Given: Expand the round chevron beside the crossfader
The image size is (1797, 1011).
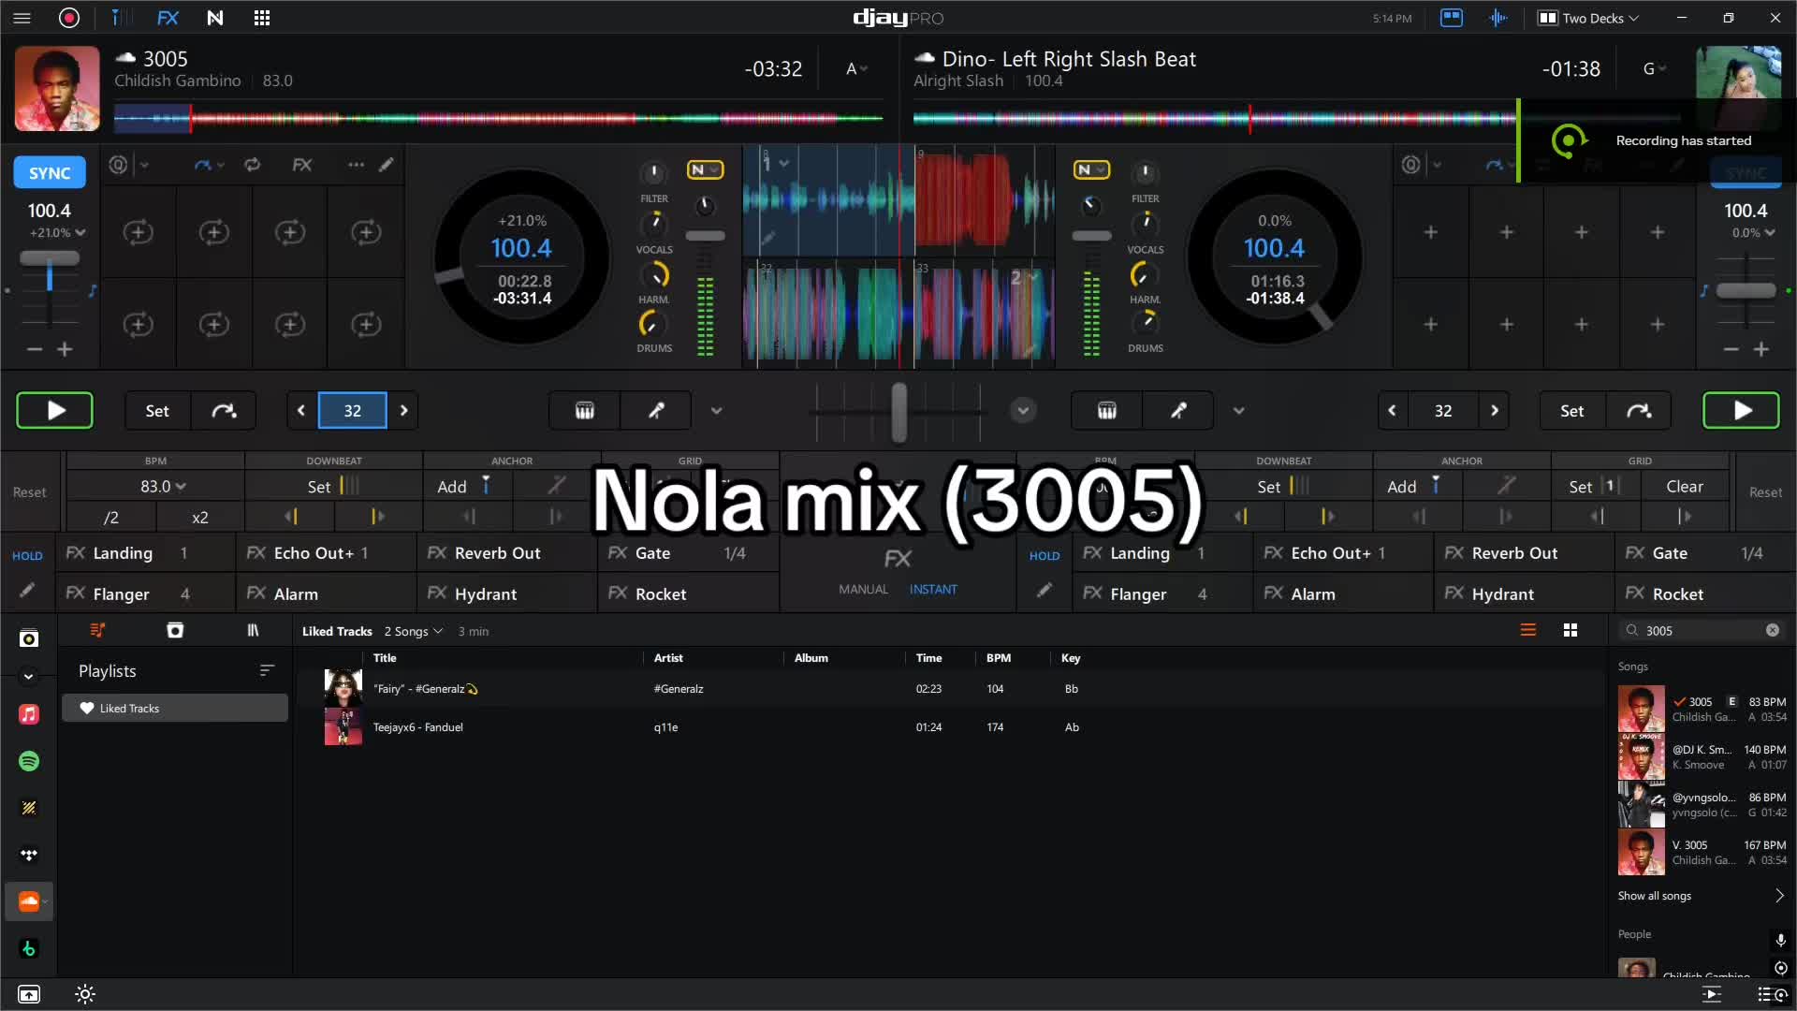Looking at the screenshot, I should pos(1023,411).
